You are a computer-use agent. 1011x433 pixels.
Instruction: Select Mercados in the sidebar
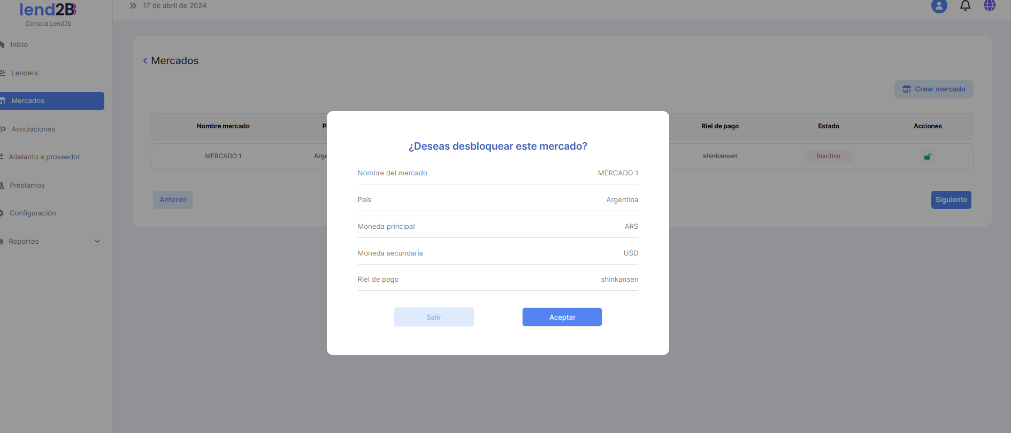(x=28, y=101)
